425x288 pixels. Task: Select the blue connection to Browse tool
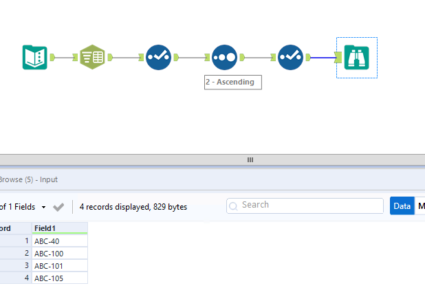point(323,58)
